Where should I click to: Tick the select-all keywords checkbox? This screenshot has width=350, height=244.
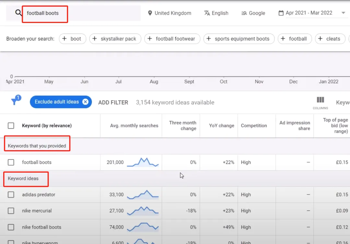(x=11, y=126)
